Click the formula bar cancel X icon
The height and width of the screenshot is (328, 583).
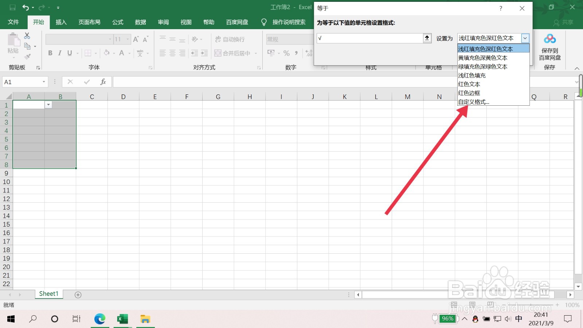[70, 82]
